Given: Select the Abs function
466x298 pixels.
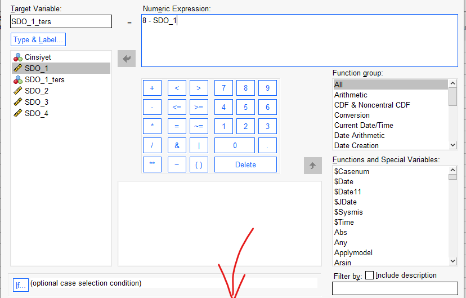Looking at the screenshot, I should tap(391, 232).
